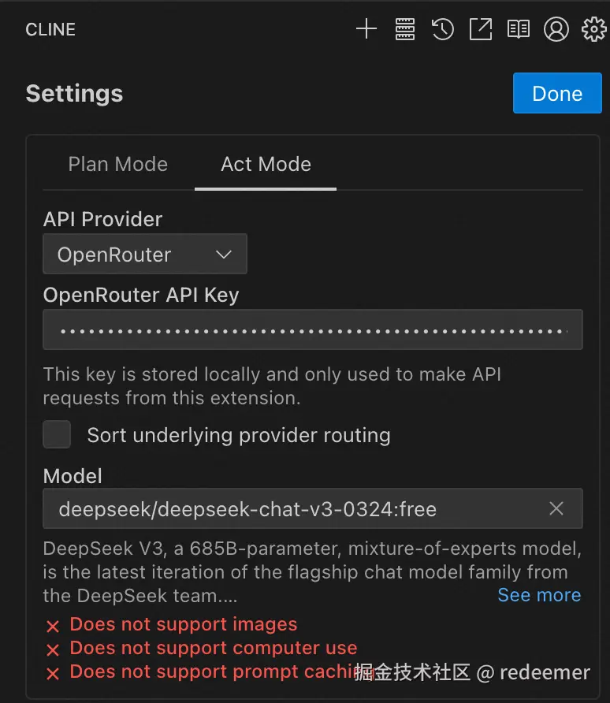Click the open-book icon in the header
610x703 pixels.
coord(519,30)
